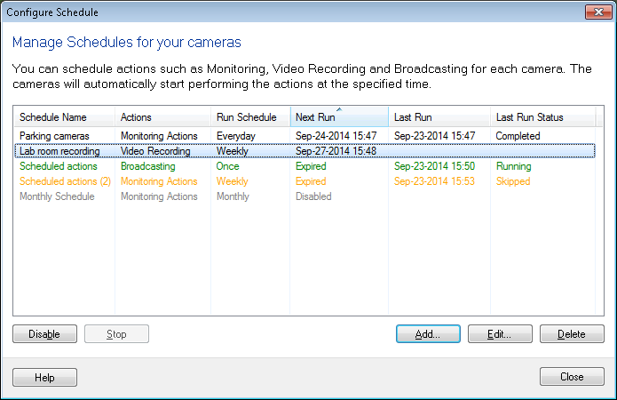Screen dimensions: 617x400
Task: Close the Configure Schedule window via X
Action: click(x=596, y=12)
